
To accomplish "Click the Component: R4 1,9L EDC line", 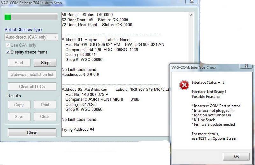I will pyautogui.click(x=102, y=50).
